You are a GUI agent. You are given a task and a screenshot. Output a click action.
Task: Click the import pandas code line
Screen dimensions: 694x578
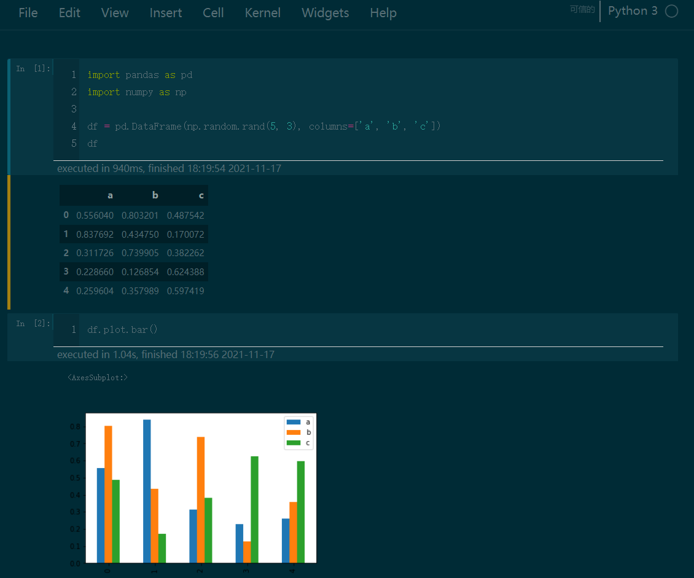140,75
